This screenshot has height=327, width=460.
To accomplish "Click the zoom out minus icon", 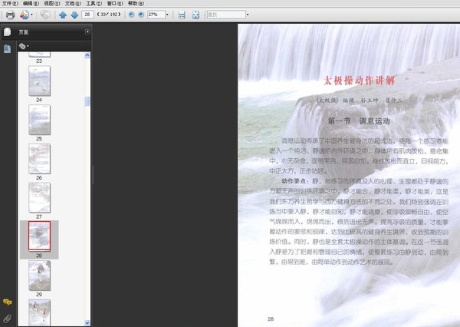I will coord(131,15).
